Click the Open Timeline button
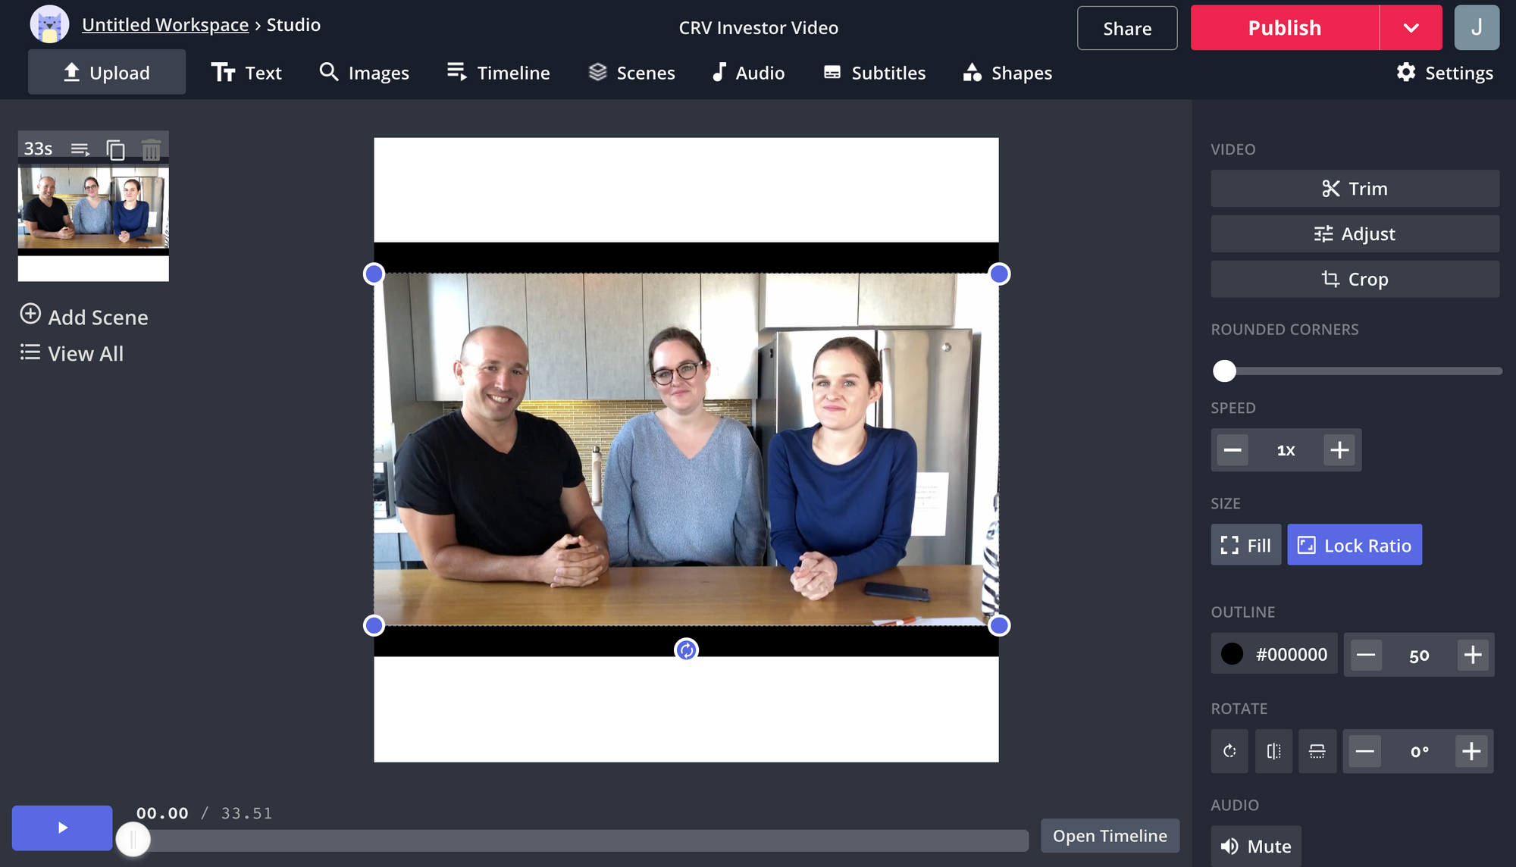Viewport: 1516px width, 867px height. (x=1110, y=835)
